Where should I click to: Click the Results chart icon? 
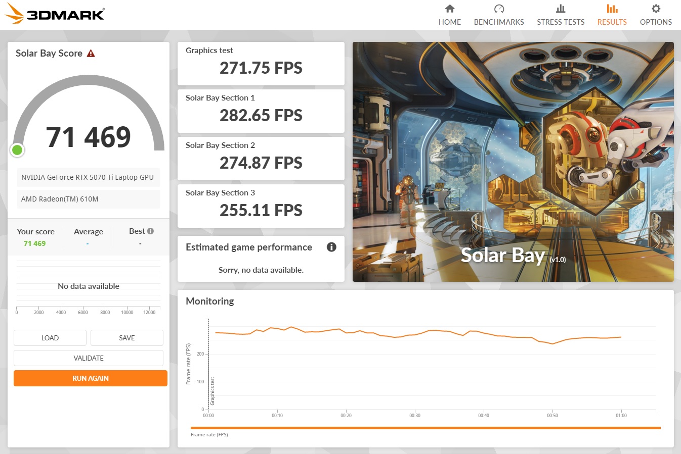612,9
